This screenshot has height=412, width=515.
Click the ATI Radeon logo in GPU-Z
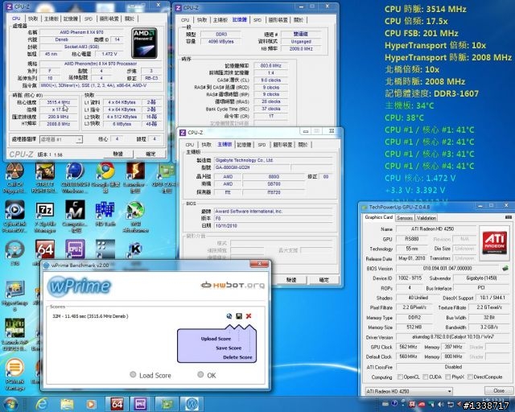coord(494,243)
